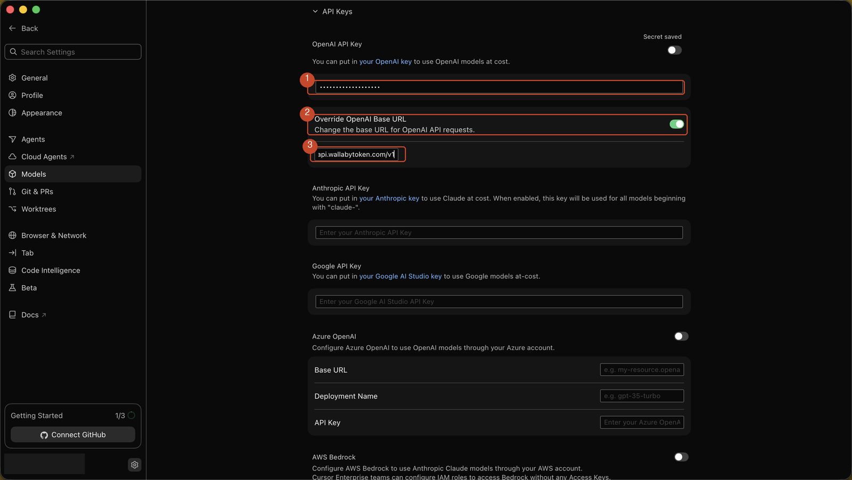
Task: Open Code Intelligence settings
Action: [73, 270]
